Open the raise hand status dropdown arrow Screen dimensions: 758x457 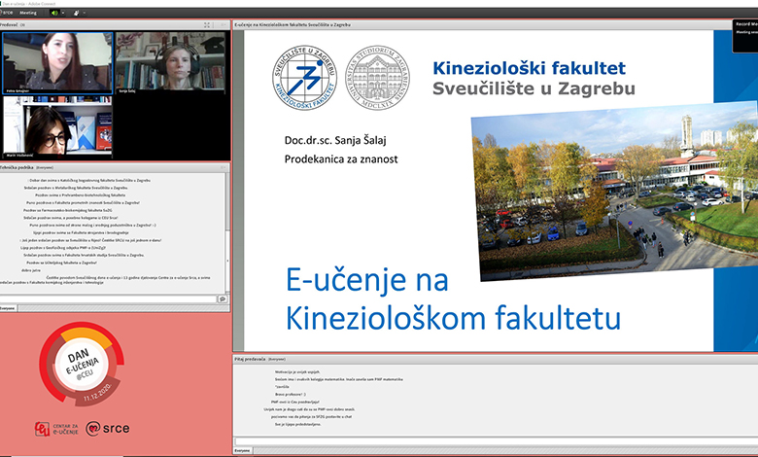[x=85, y=13]
